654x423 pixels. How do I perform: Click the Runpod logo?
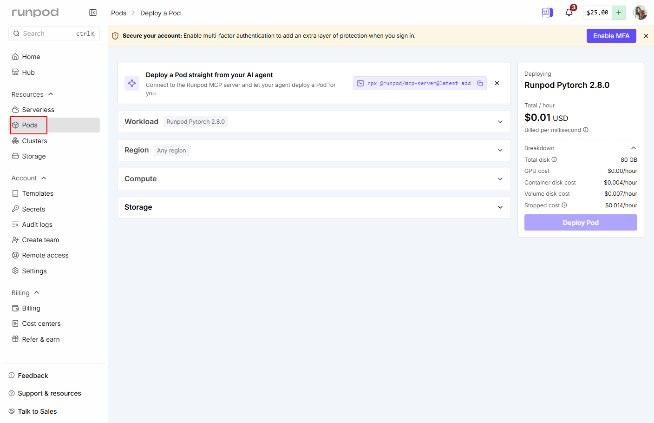pyautogui.click(x=35, y=13)
